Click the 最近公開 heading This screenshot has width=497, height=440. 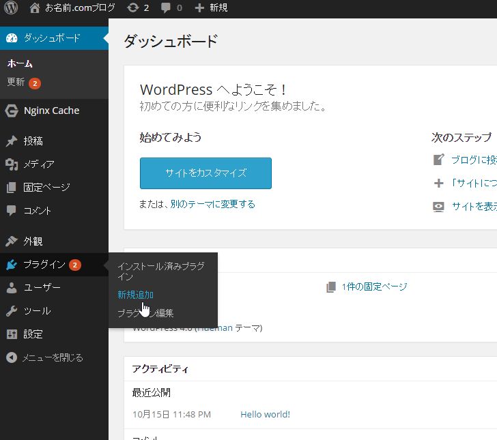tap(152, 392)
